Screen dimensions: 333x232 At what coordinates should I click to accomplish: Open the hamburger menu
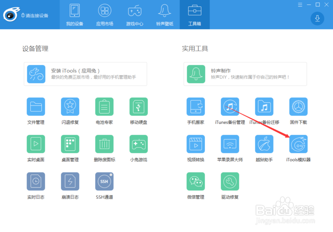click(299, 5)
